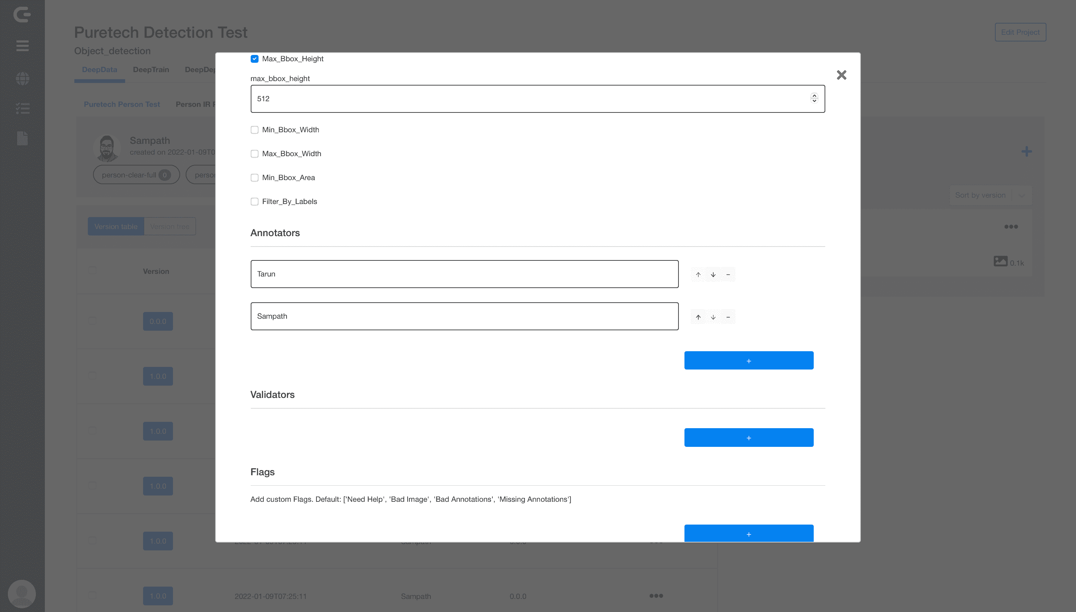
Task: Close the modal with the X icon
Action: [x=841, y=75]
